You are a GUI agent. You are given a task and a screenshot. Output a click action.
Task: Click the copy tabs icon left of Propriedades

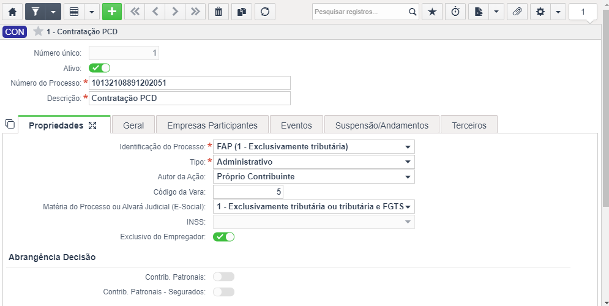(x=10, y=124)
